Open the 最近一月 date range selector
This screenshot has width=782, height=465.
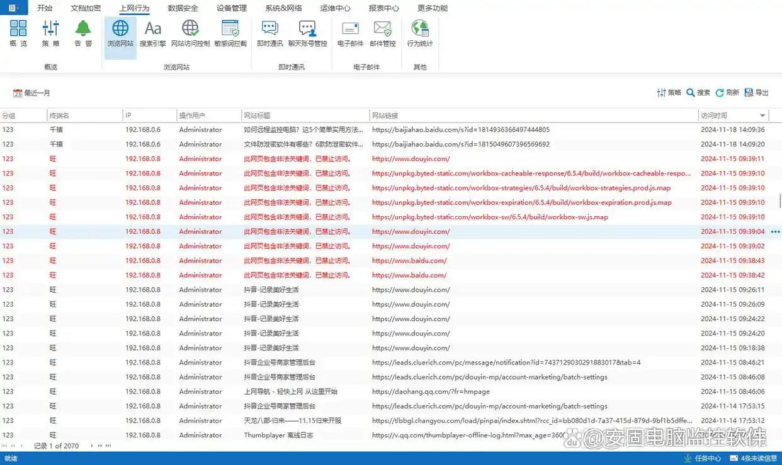coord(31,93)
